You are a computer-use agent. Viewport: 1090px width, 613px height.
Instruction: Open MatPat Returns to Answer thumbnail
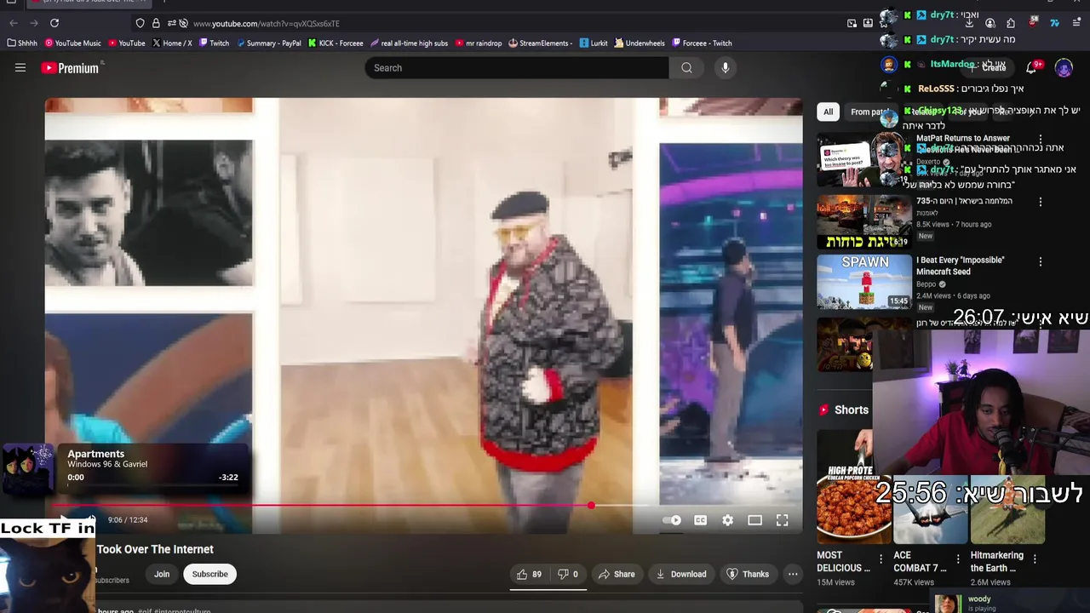click(x=863, y=160)
